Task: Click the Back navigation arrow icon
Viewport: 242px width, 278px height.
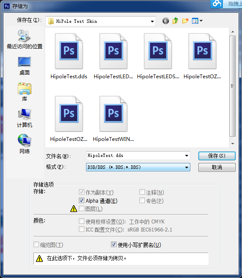Action: (x=165, y=21)
